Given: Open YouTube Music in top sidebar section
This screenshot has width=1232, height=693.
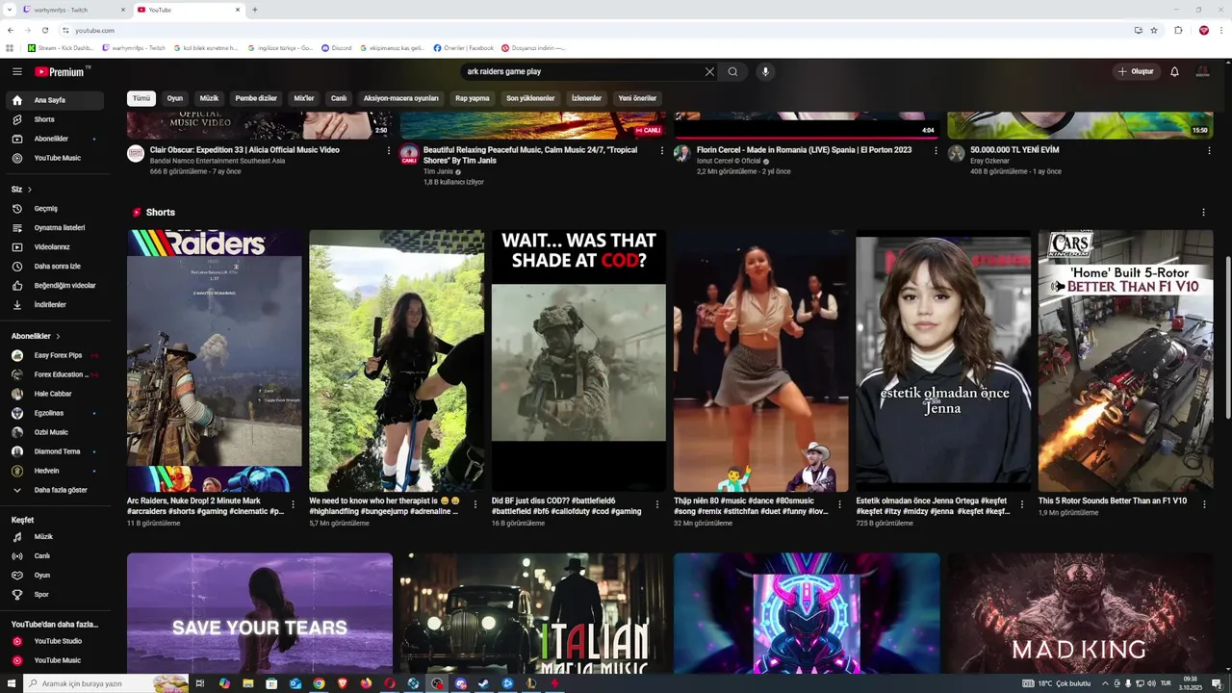Looking at the screenshot, I should coord(54,158).
